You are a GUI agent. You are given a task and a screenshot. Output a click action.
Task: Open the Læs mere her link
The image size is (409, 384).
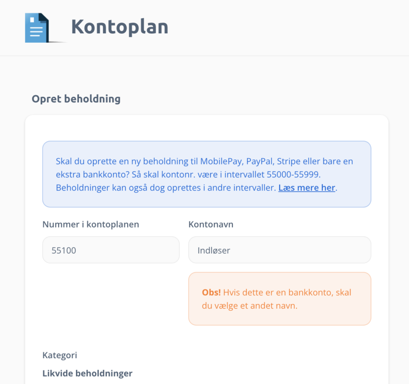[306, 188]
